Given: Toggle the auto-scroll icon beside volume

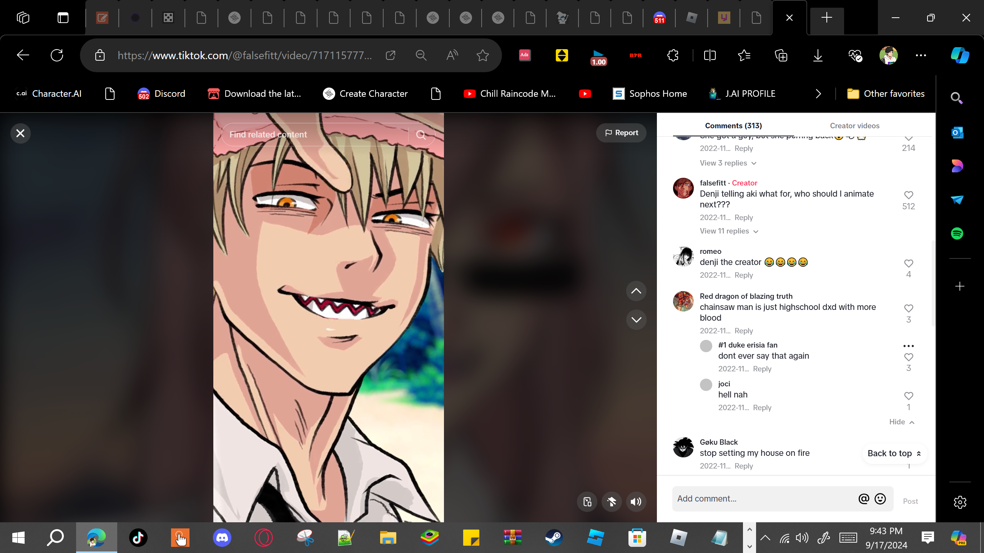Looking at the screenshot, I should point(612,502).
